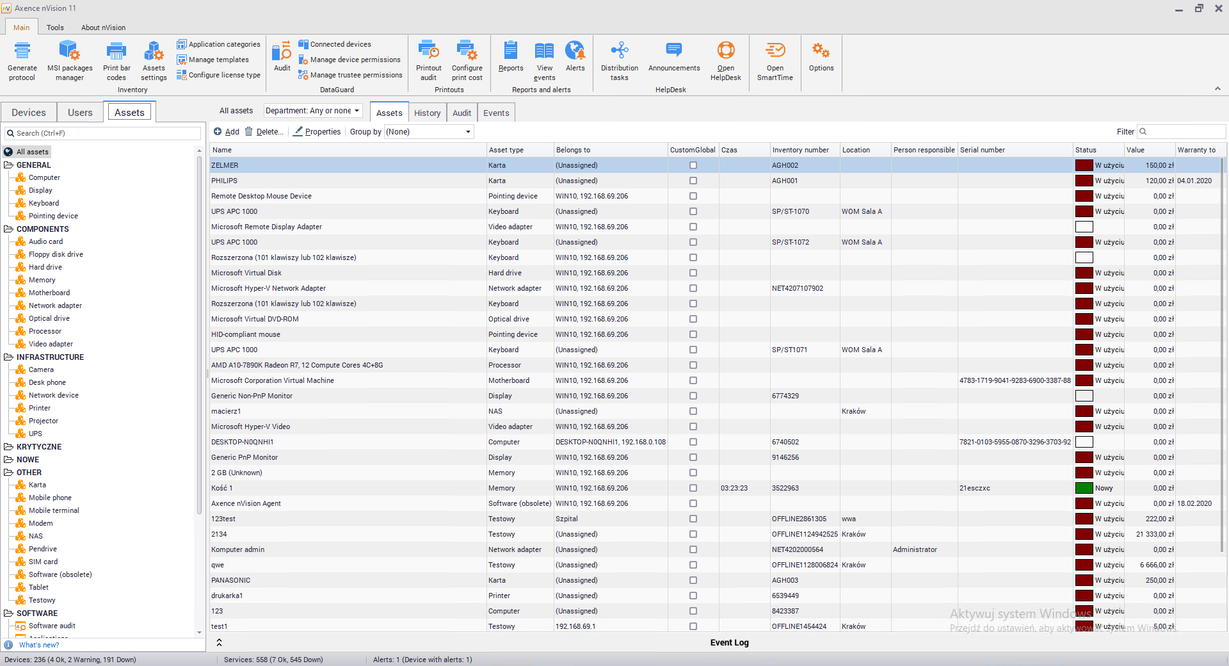Open the Department filter dropdown

313,111
